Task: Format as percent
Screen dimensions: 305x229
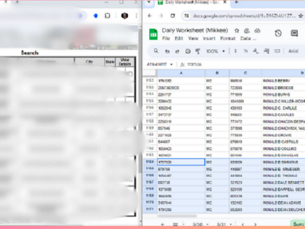Action: [246, 51]
